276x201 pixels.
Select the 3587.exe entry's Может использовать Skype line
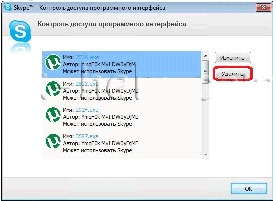click(97, 150)
